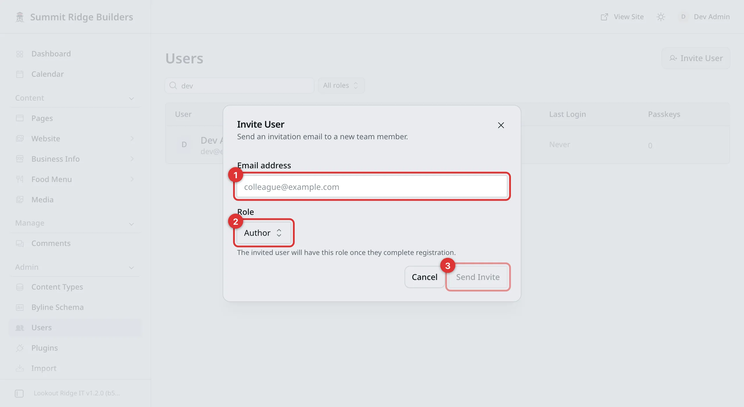Click the Content Types database icon
The image size is (744, 407).
[x=20, y=287]
